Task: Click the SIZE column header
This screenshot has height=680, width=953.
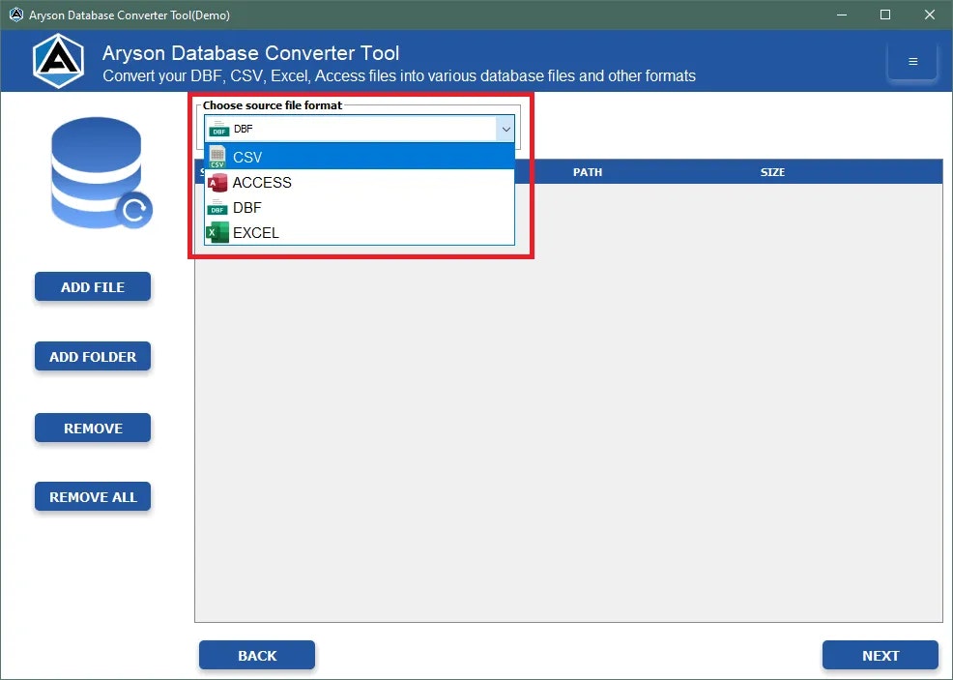Action: pyautogui.click(x=772, y=172)
